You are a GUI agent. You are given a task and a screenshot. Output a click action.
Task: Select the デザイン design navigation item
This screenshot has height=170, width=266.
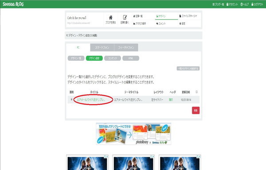click(161, 16)
